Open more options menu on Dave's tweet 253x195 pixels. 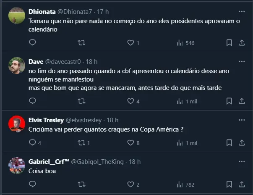click(241, 61)
